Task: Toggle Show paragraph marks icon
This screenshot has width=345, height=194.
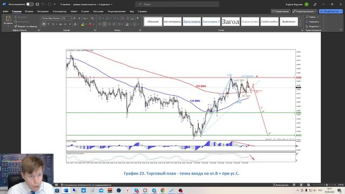Action: 138,18
